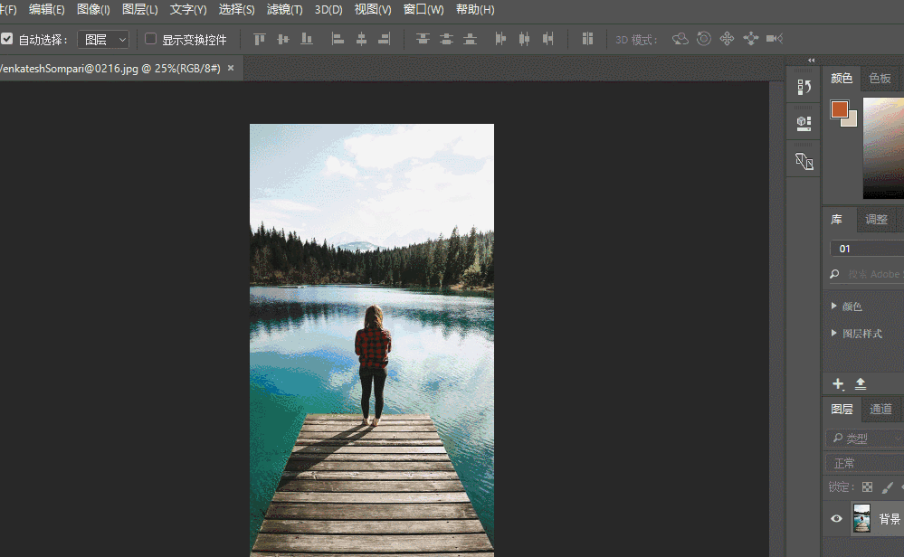Select the 3D roll camera icon
This screenshot has height=557, width=904.
pos(703,39)
